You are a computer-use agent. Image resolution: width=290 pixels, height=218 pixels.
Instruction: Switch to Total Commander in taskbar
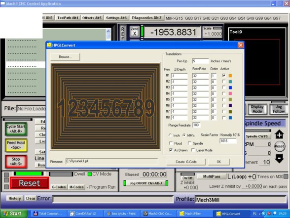point(49,214)
